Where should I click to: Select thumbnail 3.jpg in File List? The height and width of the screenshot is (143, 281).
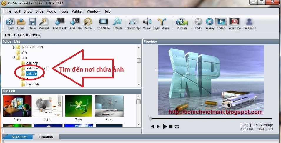(x=79, y=106)
